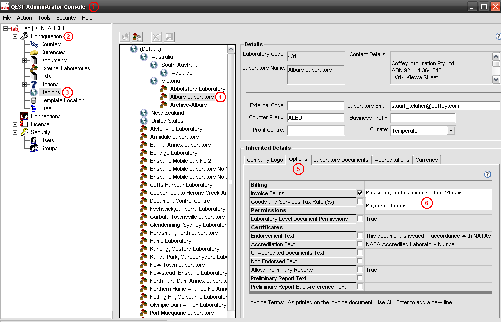Click the delete X toolbar icon

pos(156,37)
